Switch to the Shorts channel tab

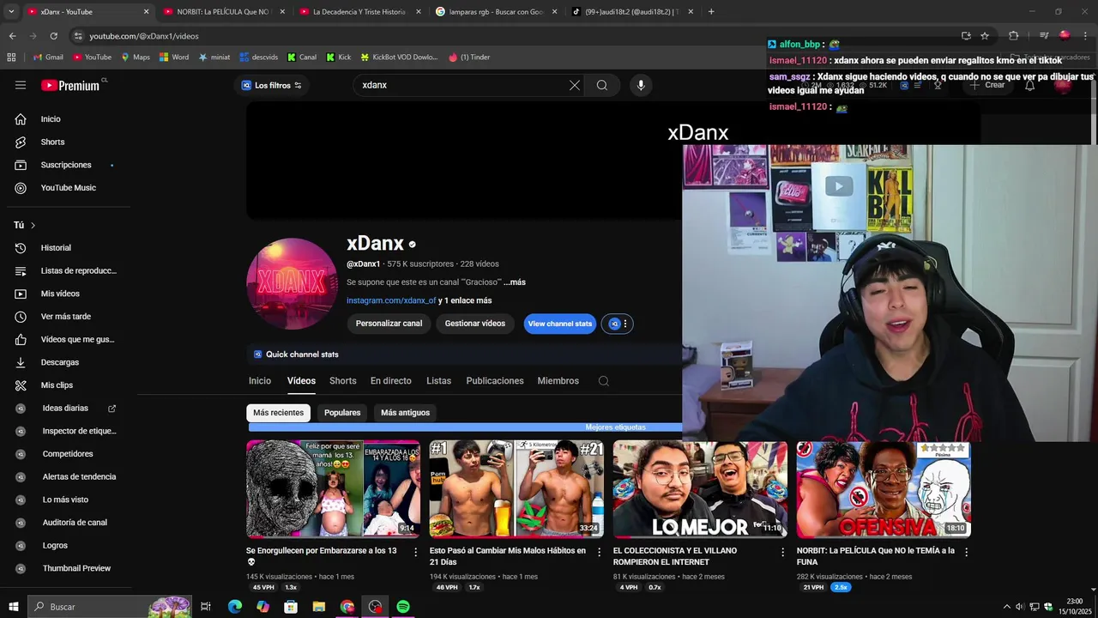[343, 381]
